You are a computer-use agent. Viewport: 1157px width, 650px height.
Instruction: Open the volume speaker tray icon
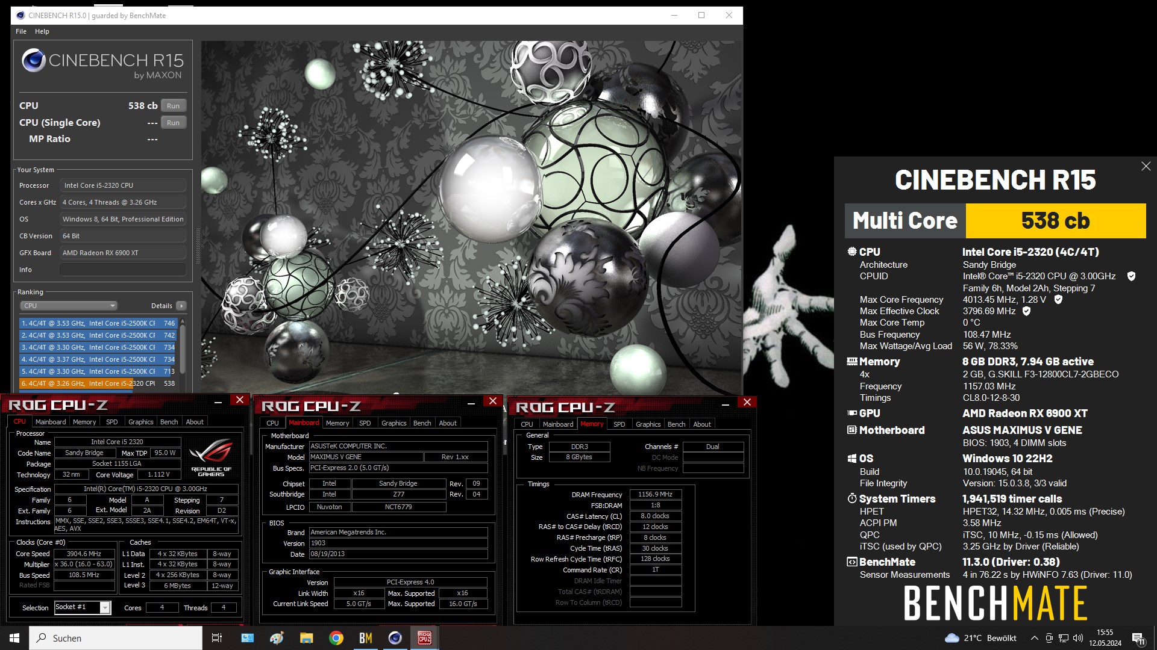[1078, 638]
